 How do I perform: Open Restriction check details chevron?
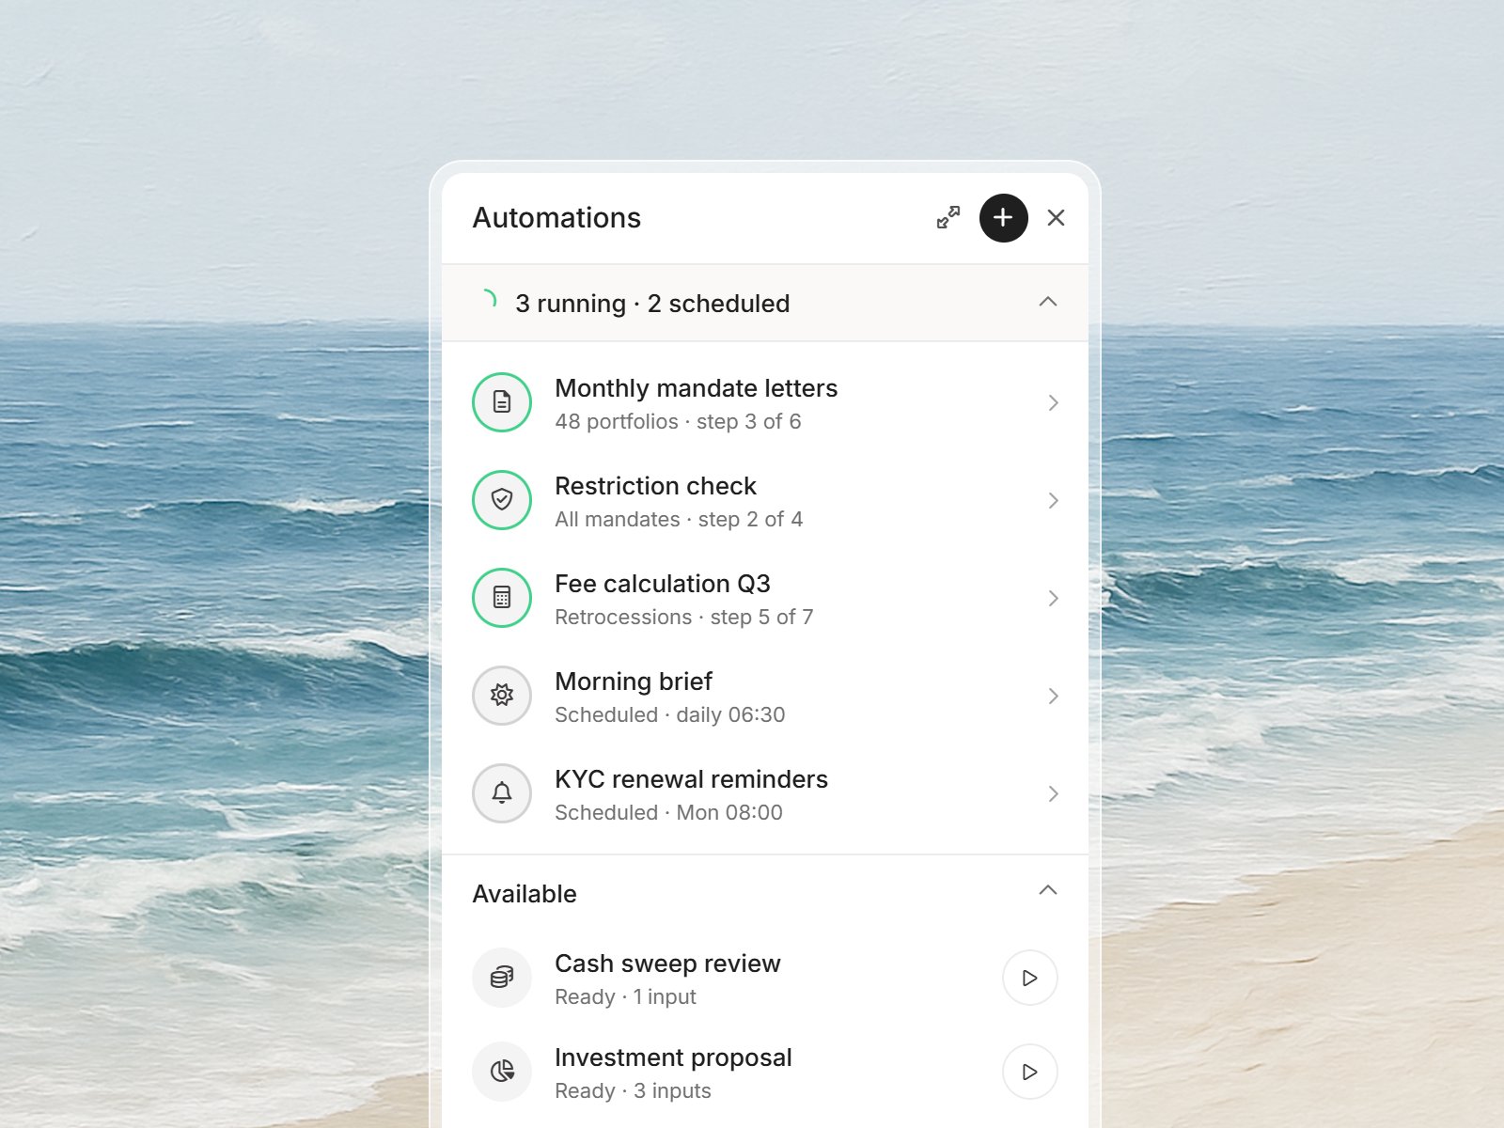tap(1053, 500)
